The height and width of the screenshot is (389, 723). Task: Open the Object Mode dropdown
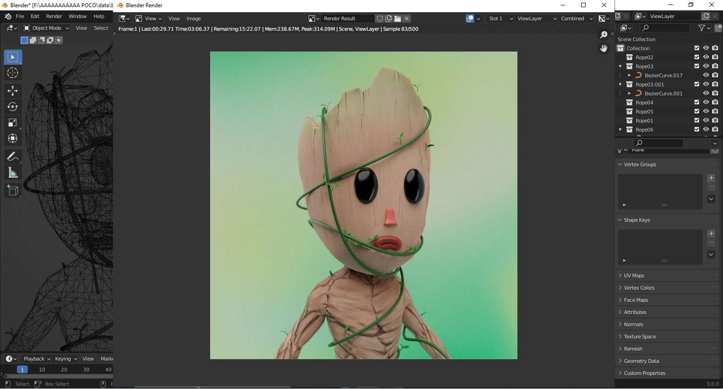point(46,28)
